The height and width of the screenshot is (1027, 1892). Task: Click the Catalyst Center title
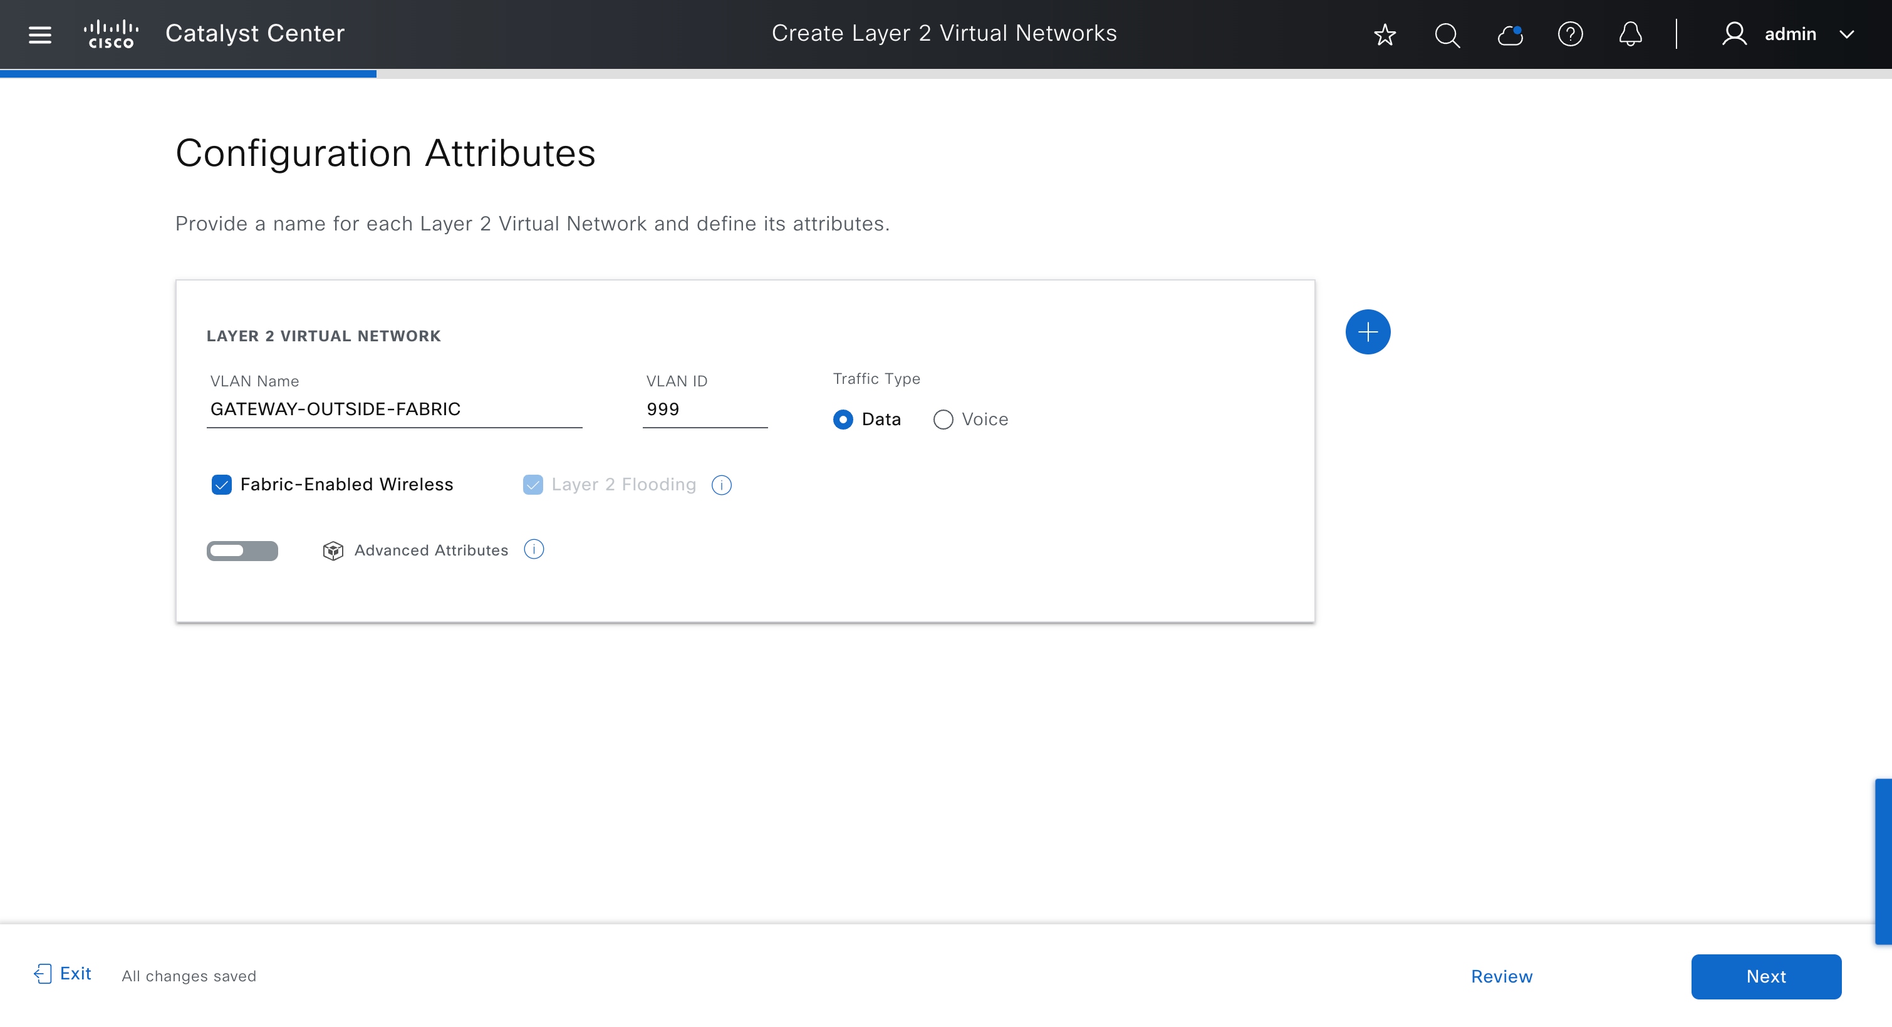pos(254,33)
